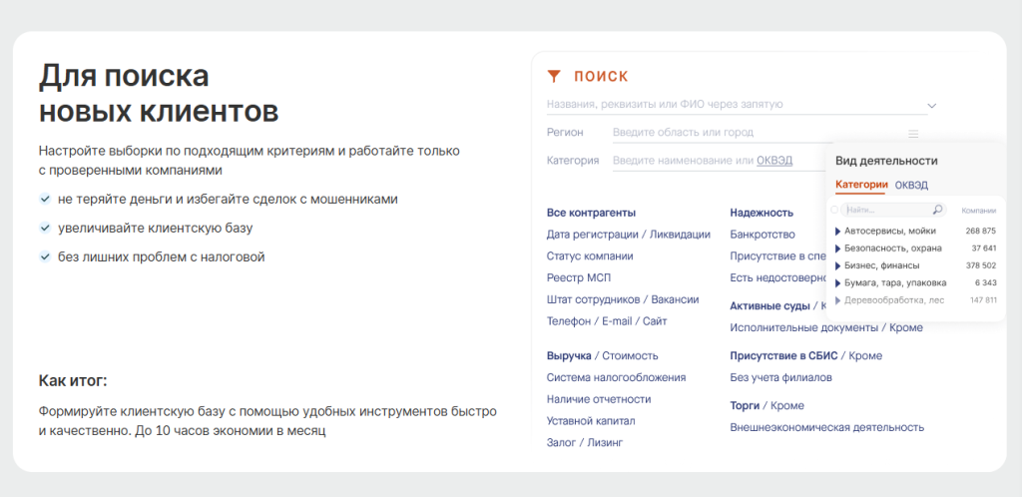The width and height of the screenshot is (1022, 497).
Task: Switch to the ОКВЭД tab
Action: click(x=911, y=185)
